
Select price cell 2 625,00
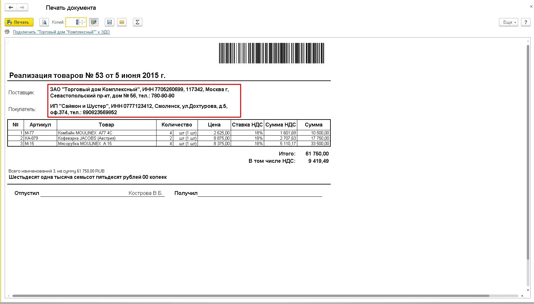click(214, 133)
